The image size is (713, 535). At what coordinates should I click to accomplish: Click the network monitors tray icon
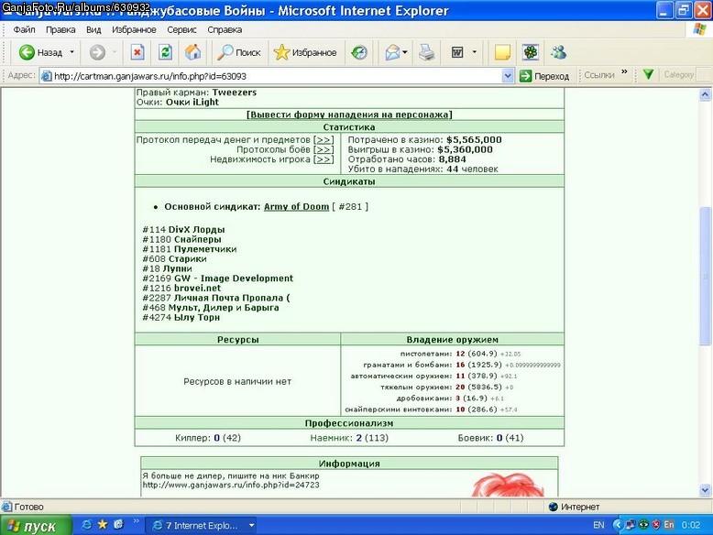[631, 525]
